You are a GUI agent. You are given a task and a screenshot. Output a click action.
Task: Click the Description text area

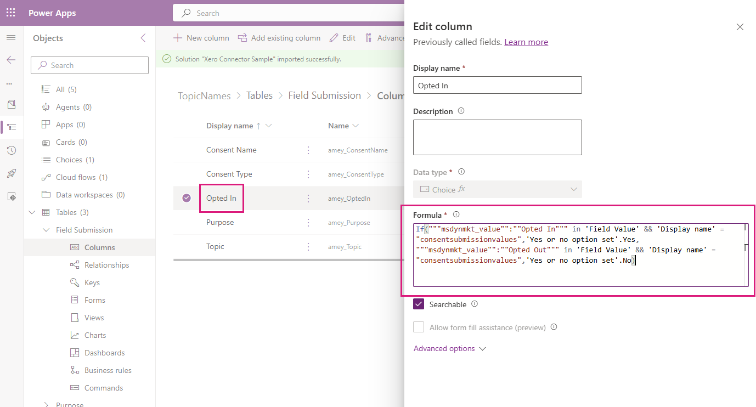pyautogui.click(x=498, y=137)
